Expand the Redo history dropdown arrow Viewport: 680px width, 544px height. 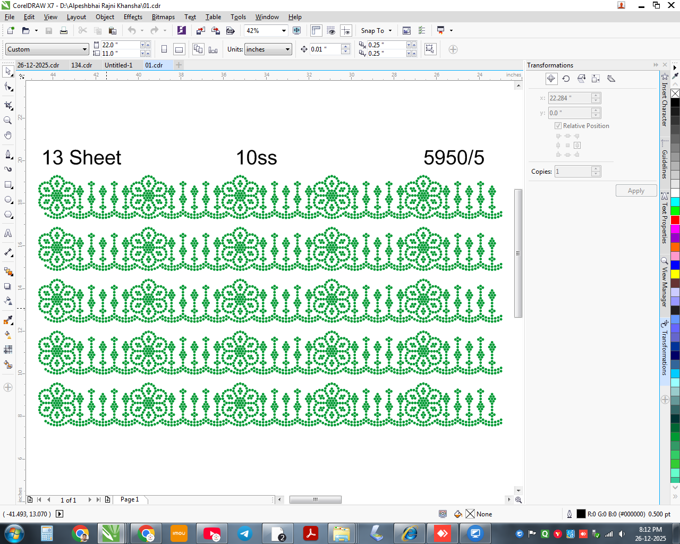coord(165,31)
